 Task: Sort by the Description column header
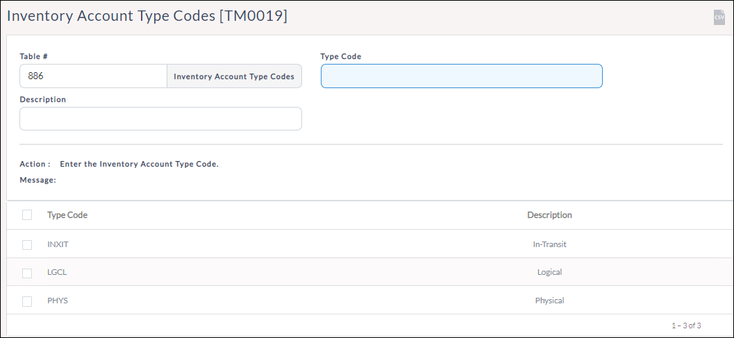(549, 215)
